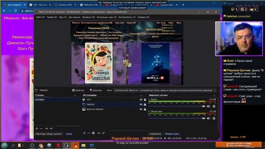Viewport: 265px width, 149px height.
Task: Open the Коллекция сцен (S) menu
Action: pyautogui.click(x=107, y=17)
